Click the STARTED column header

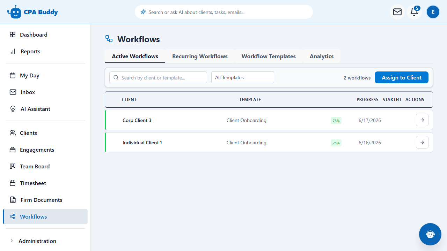(x=392, y=99)
